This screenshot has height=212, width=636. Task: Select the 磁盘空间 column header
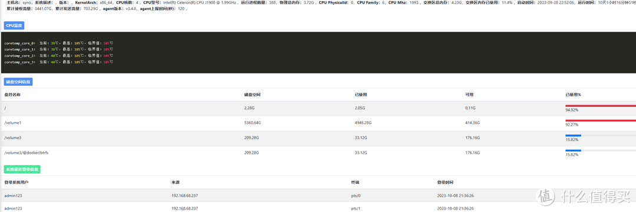coord(252,95)
